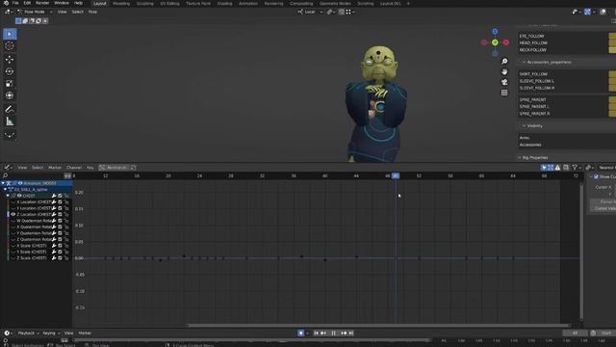616x347 pixels.
Task: Select the Rotate tool
Action: click(x=10, y=71)
